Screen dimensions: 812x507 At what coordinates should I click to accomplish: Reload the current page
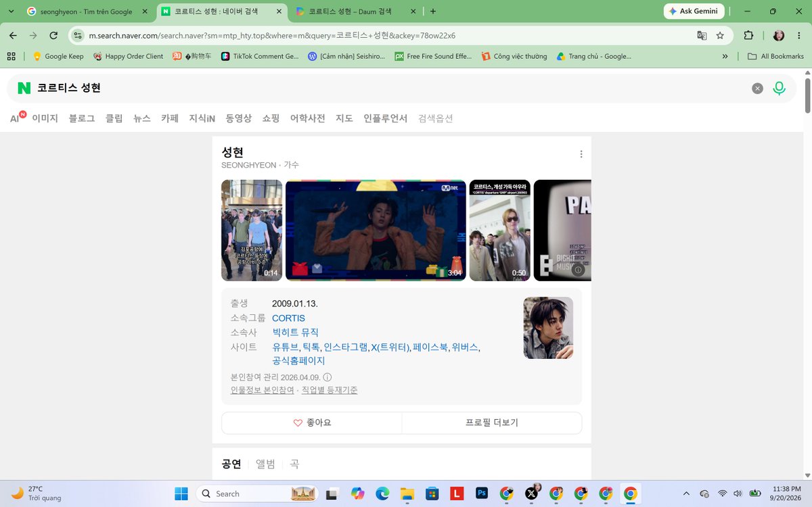(53, 35)
